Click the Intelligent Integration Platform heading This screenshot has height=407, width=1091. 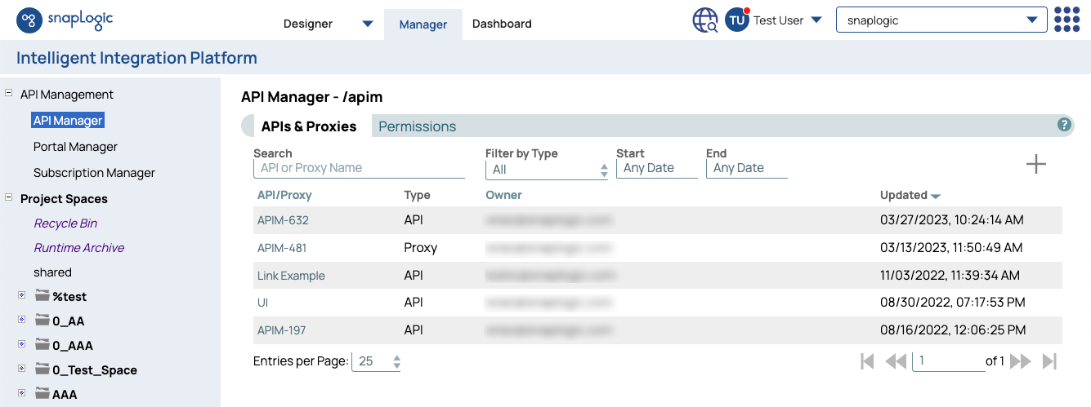[x=136, y=58]
